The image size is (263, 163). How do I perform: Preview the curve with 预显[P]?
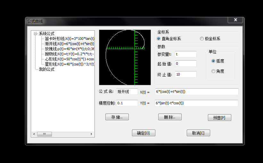[x=219, y=118]
